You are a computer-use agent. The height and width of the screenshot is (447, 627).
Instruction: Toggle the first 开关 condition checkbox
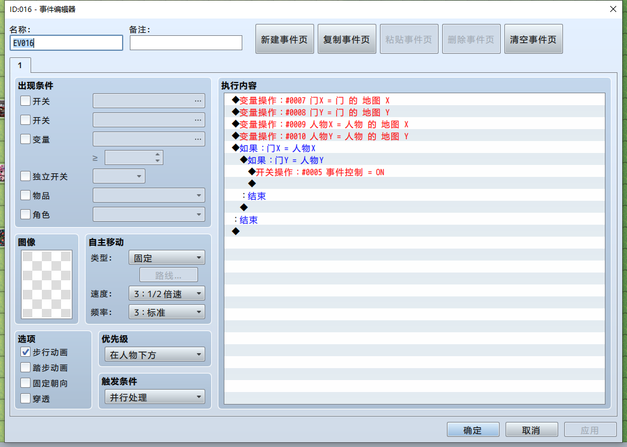[25, 100]
